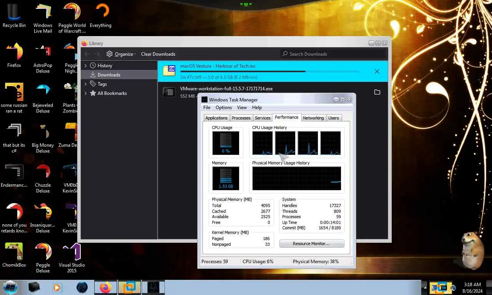Click the Commit (MB) value 1654 / 8189
Screen dimensions: 492x295
330,228
